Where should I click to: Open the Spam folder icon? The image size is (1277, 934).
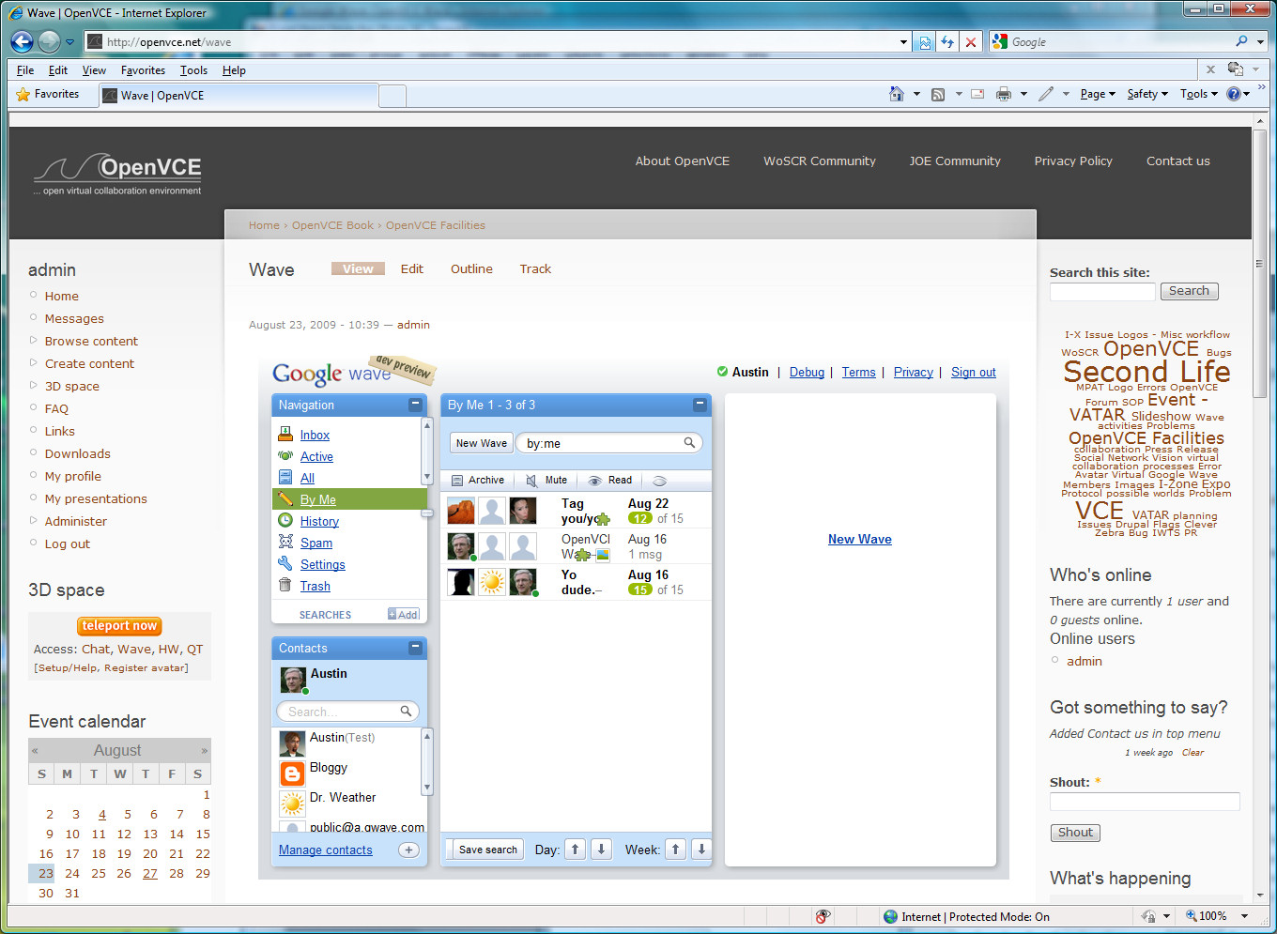point(285,543)
